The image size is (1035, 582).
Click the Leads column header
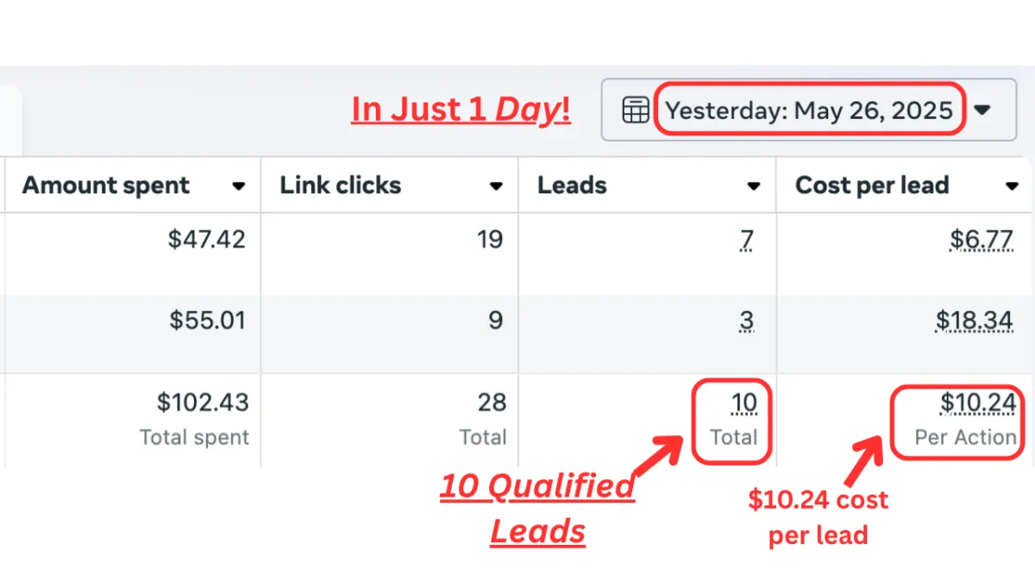click(572, 185)
